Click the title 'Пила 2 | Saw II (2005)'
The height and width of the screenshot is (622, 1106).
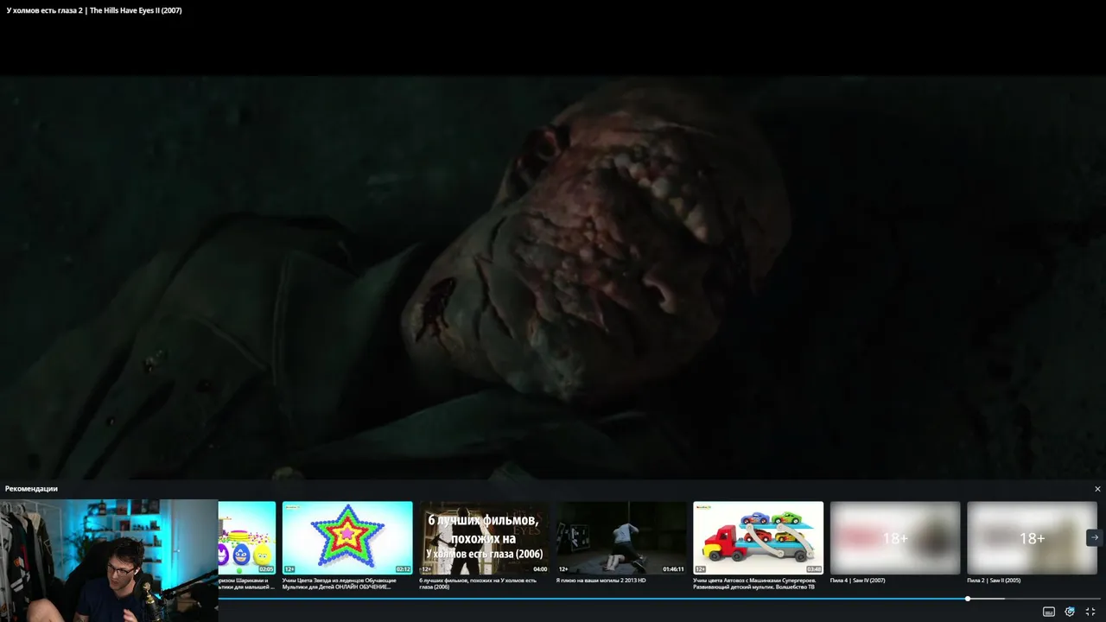(994, 581)
